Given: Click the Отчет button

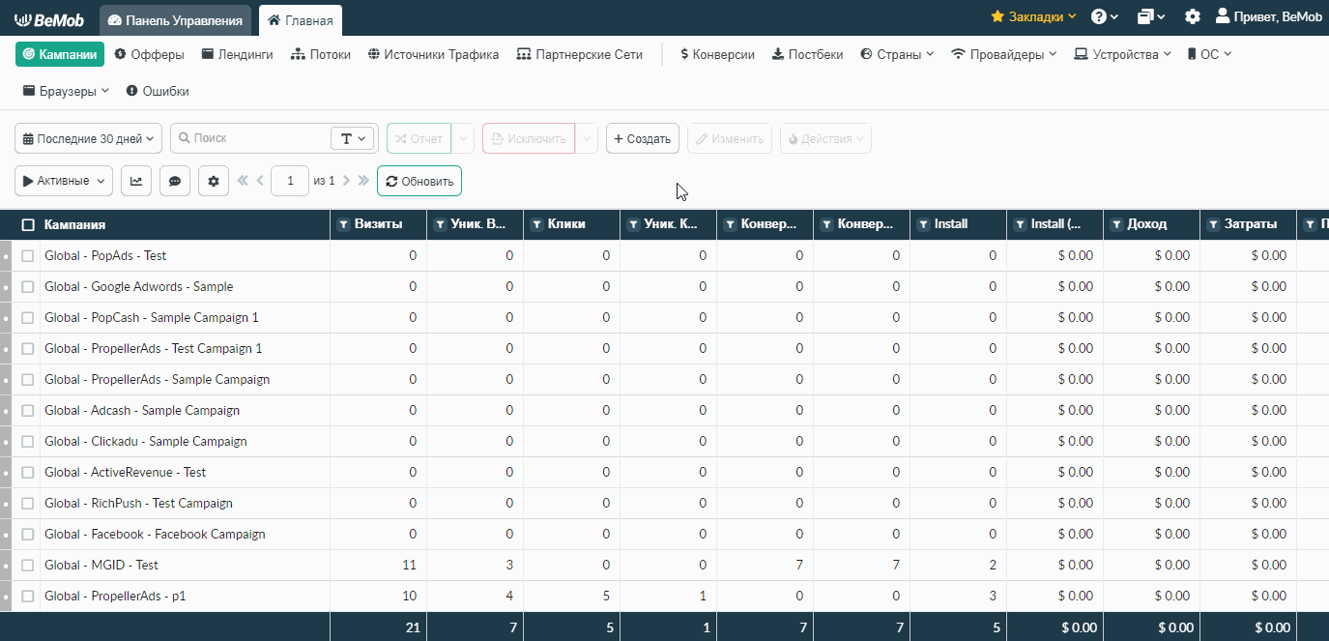Looking at the screenshot, I should pos(419,138).
